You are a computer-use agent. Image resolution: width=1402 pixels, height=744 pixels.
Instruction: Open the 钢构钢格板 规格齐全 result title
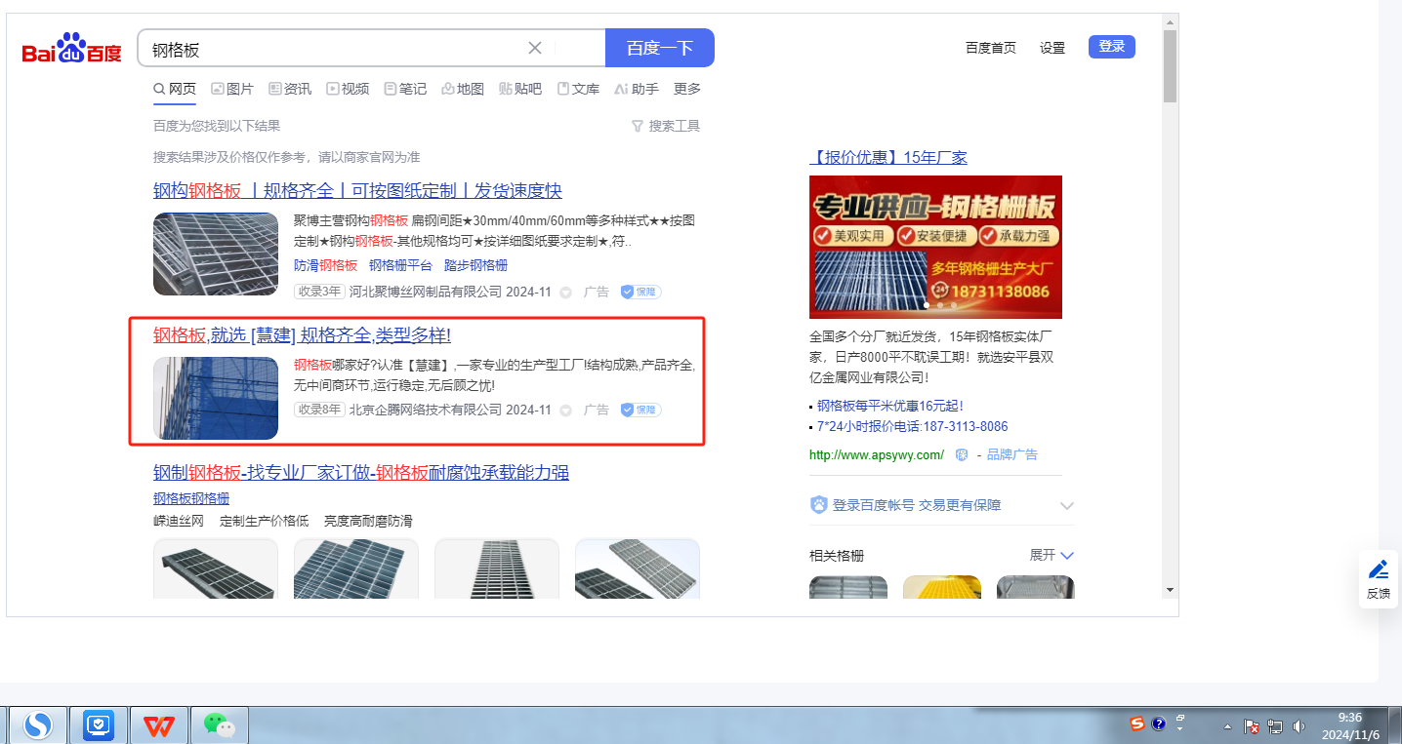[x=357, y=190]
